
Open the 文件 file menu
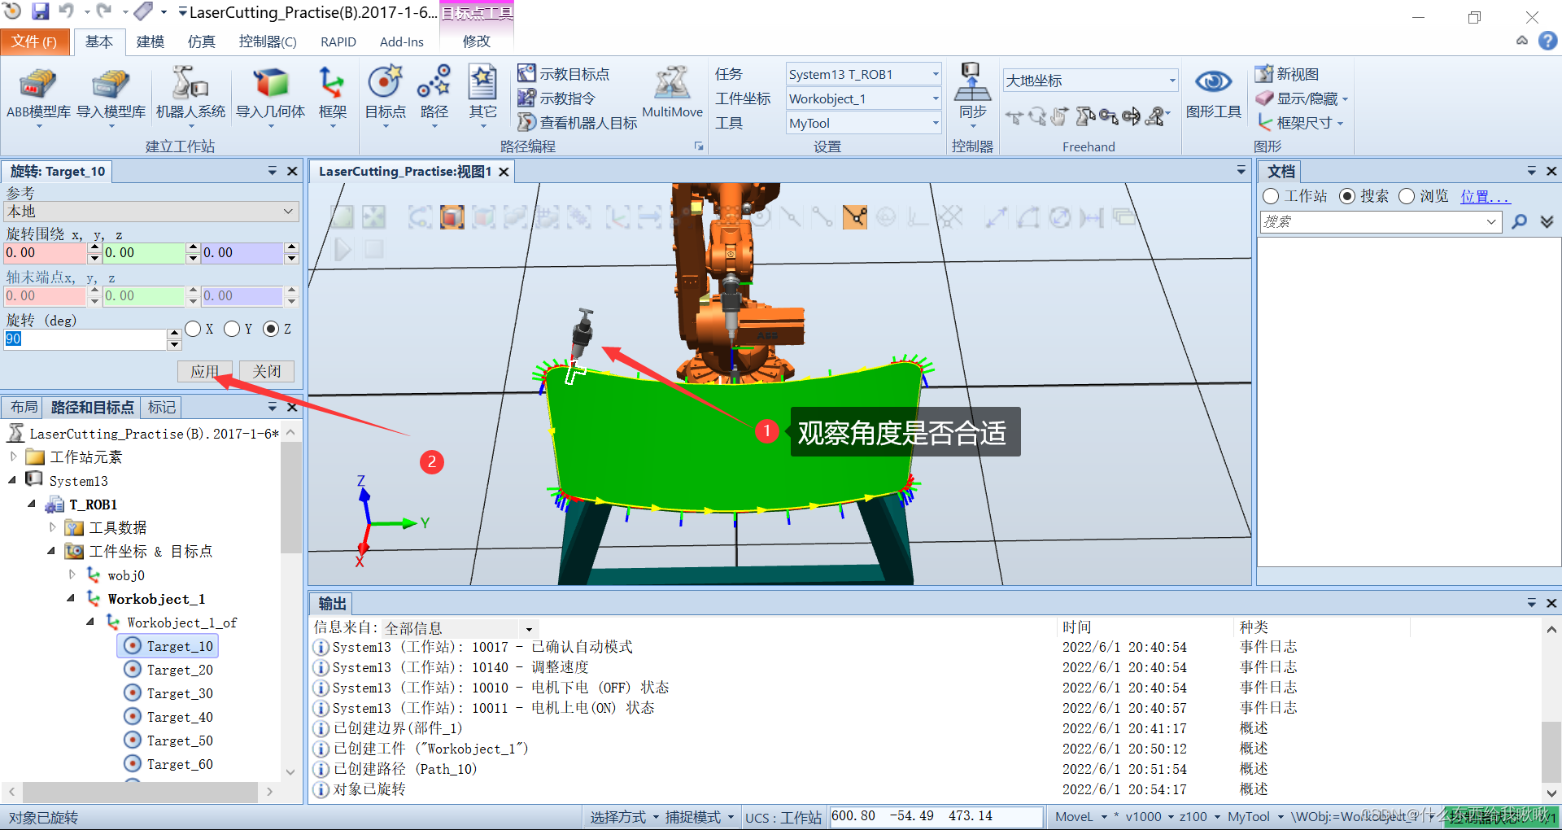34,41
